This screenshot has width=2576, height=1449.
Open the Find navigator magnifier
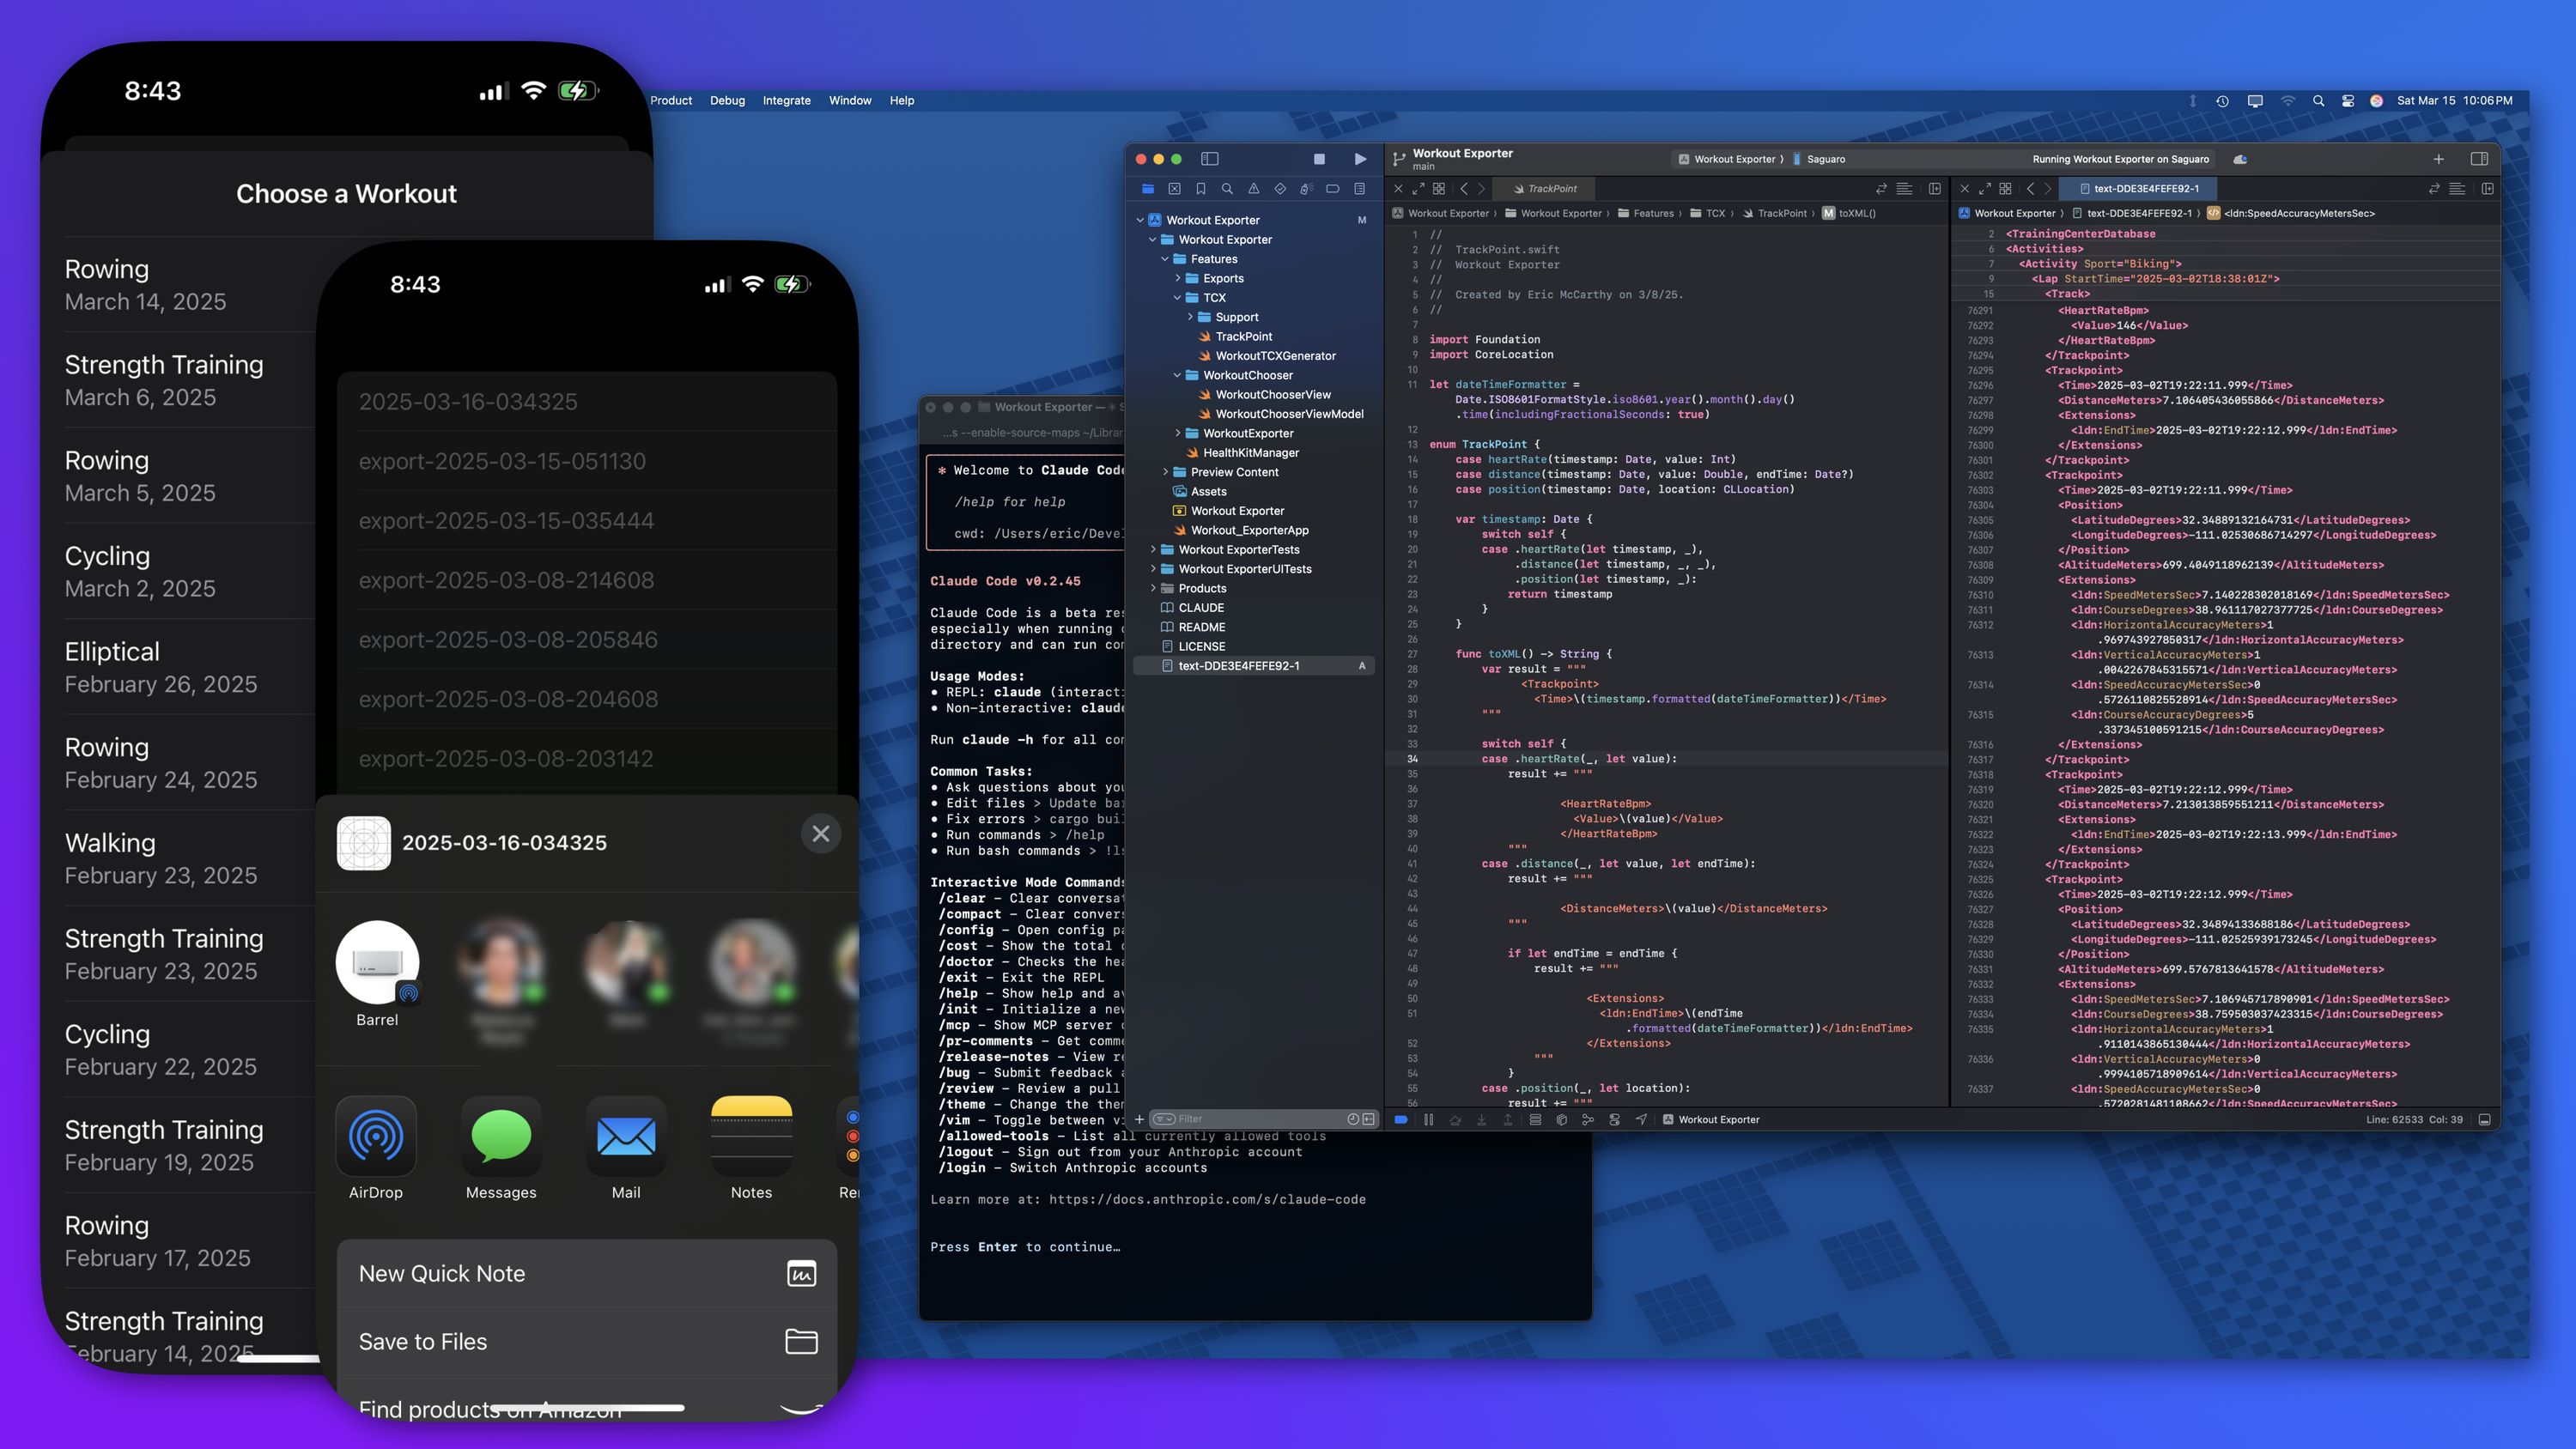pyautogui.click(x=1227, y=189)
